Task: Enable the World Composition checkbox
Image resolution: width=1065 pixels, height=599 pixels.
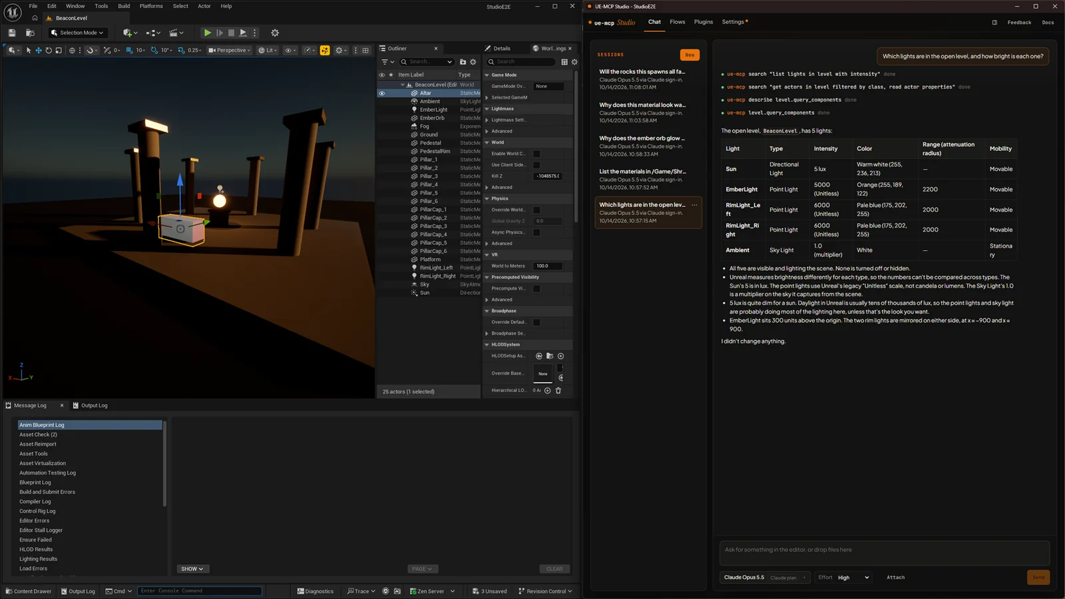Action: (536, 154)
